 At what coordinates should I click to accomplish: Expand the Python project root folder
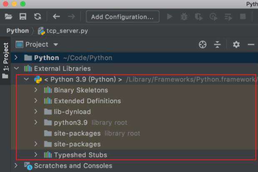coord(16,57)
